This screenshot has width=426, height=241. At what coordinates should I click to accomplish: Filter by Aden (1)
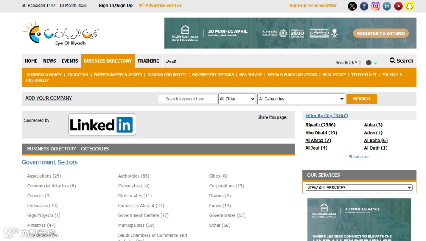pos(373,133)
